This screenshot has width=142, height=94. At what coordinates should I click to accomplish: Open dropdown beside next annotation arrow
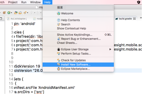(35, 13)
